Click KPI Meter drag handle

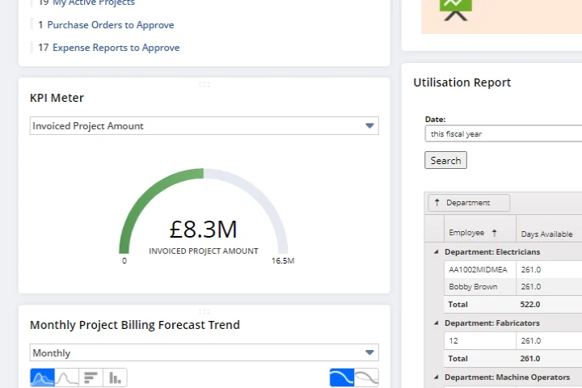tap(205, 85)
